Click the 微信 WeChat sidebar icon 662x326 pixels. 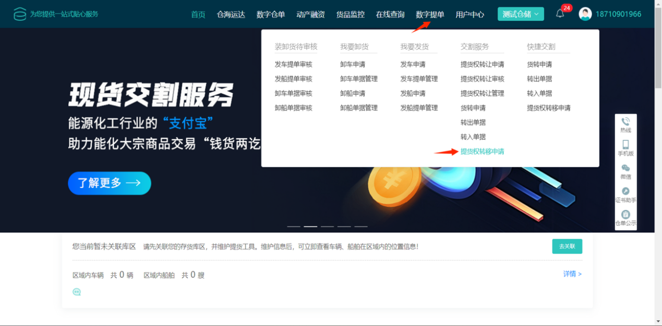pyautogui.click(x=625, y=168)
